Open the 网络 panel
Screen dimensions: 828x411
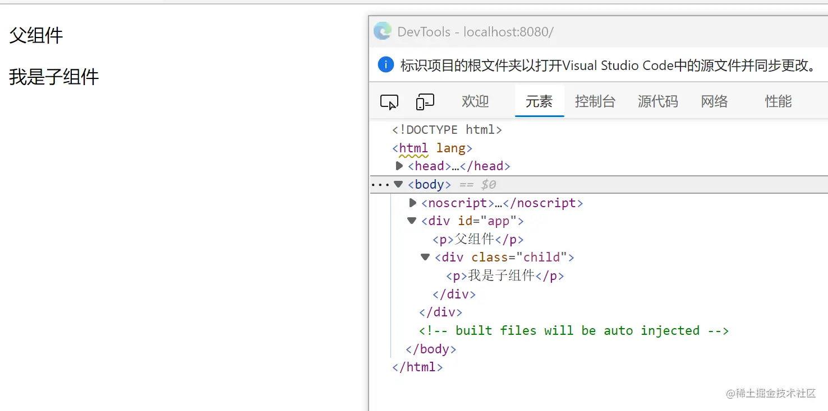714,101
